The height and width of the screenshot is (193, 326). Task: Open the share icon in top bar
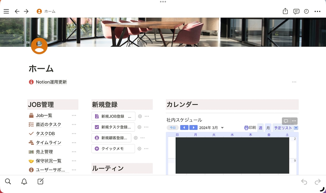(x=285, y=11)
